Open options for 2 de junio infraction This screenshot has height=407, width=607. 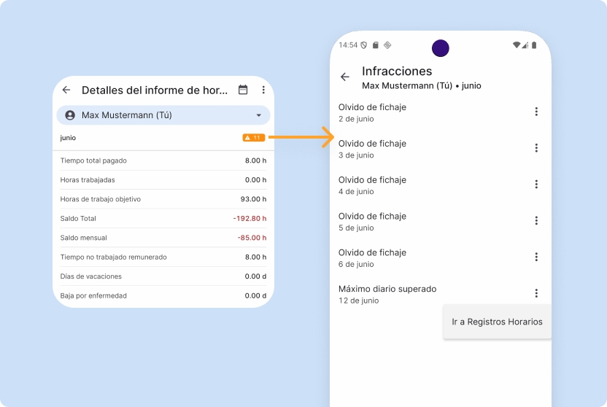click(536, 112)
